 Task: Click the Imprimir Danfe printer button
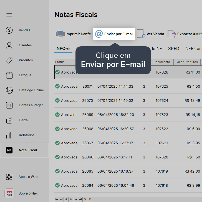[x=73, y=34]
